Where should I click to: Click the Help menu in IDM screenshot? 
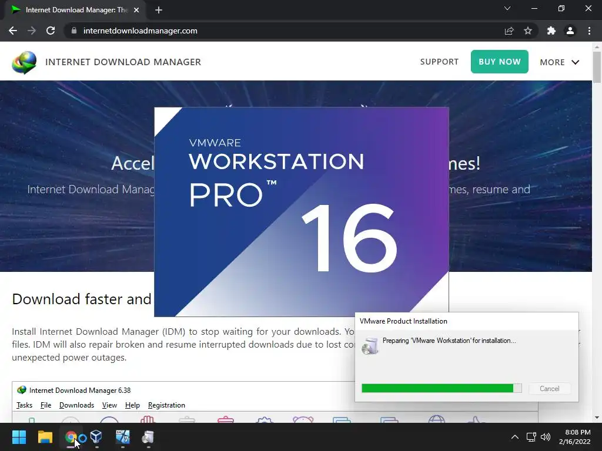tap(132, 405)
